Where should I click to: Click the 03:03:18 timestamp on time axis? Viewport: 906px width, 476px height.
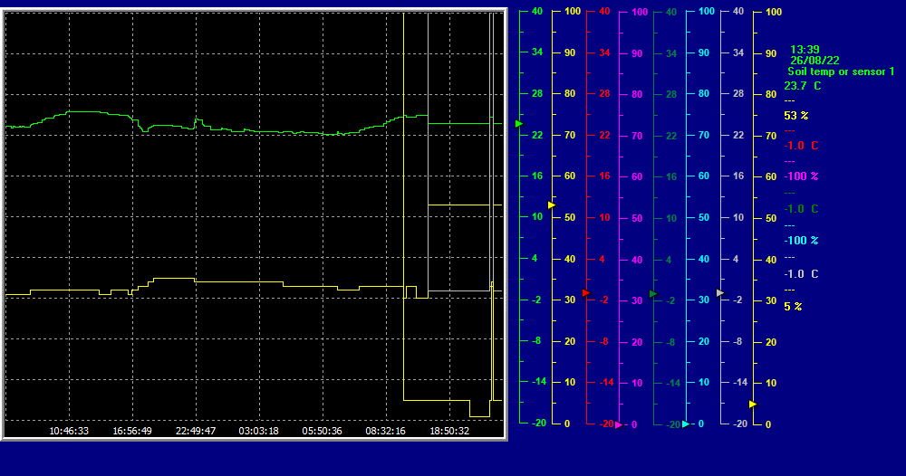tap(259, 431)
